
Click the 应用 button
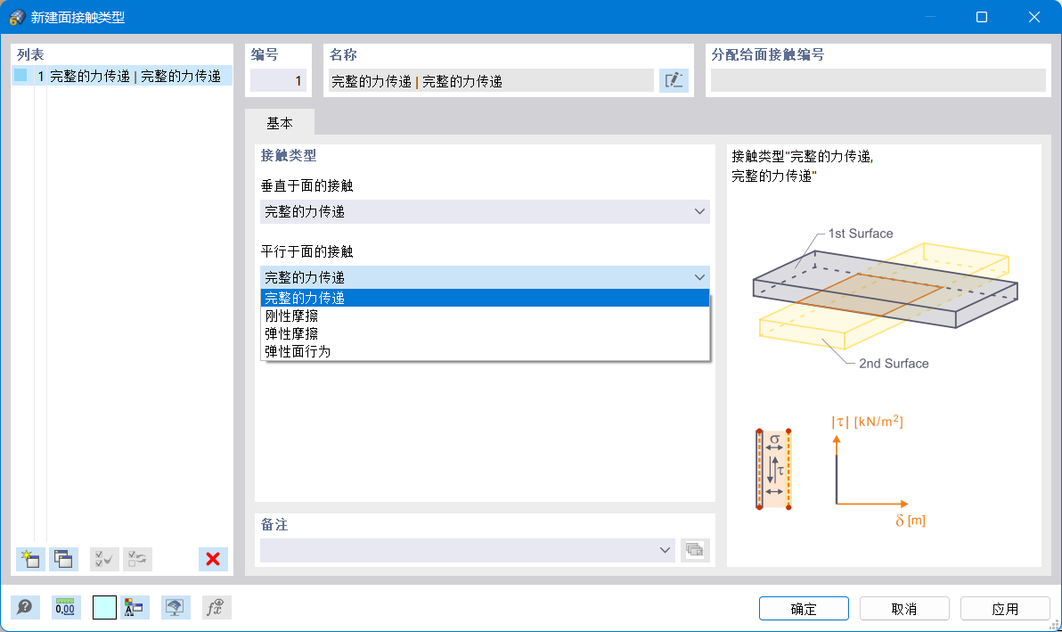click(x=1005, y=608)
